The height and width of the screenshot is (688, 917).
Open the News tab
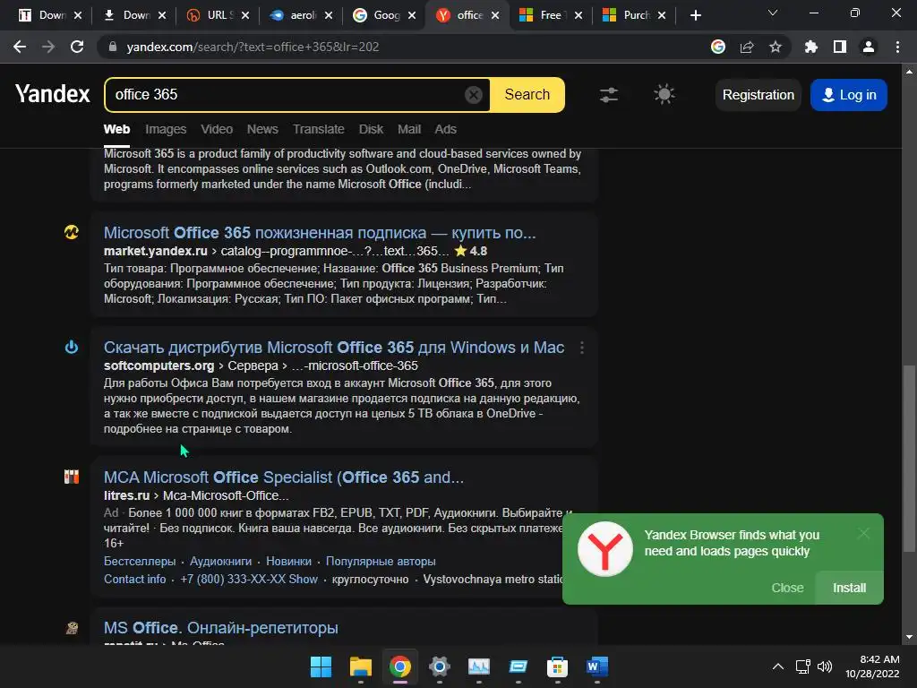pos(262,129)
